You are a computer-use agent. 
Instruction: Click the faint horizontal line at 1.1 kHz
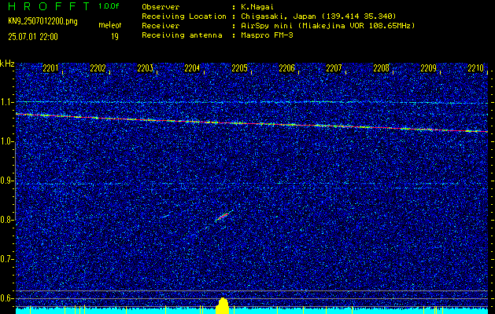tap(252, 102)
